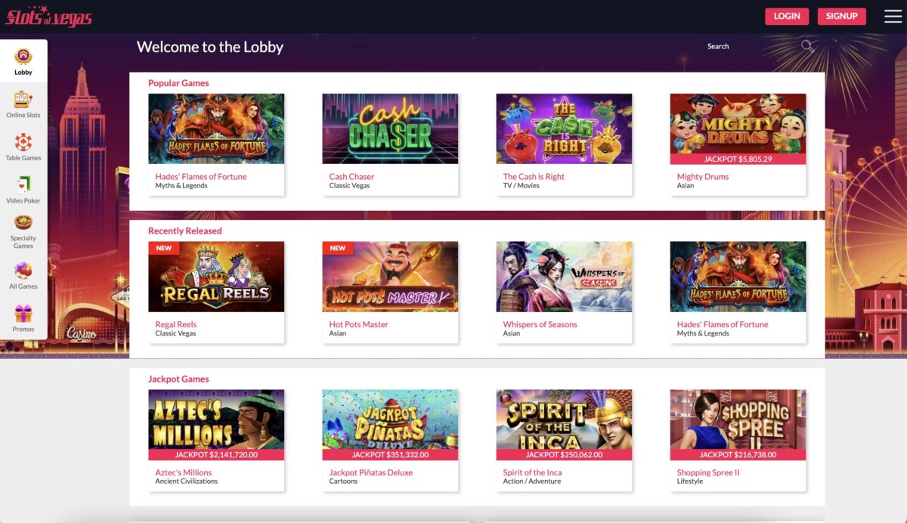907x523 pixels.
Task: Click the Action / Adventure category label
Action: [532, 481]
